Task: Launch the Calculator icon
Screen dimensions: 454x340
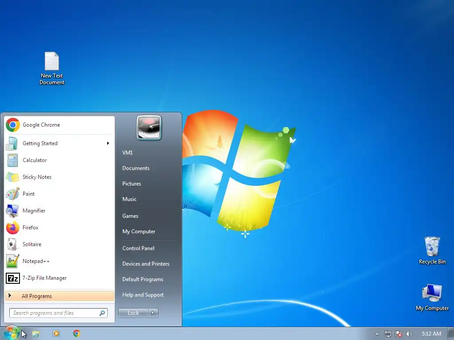Action: [12, 160]
